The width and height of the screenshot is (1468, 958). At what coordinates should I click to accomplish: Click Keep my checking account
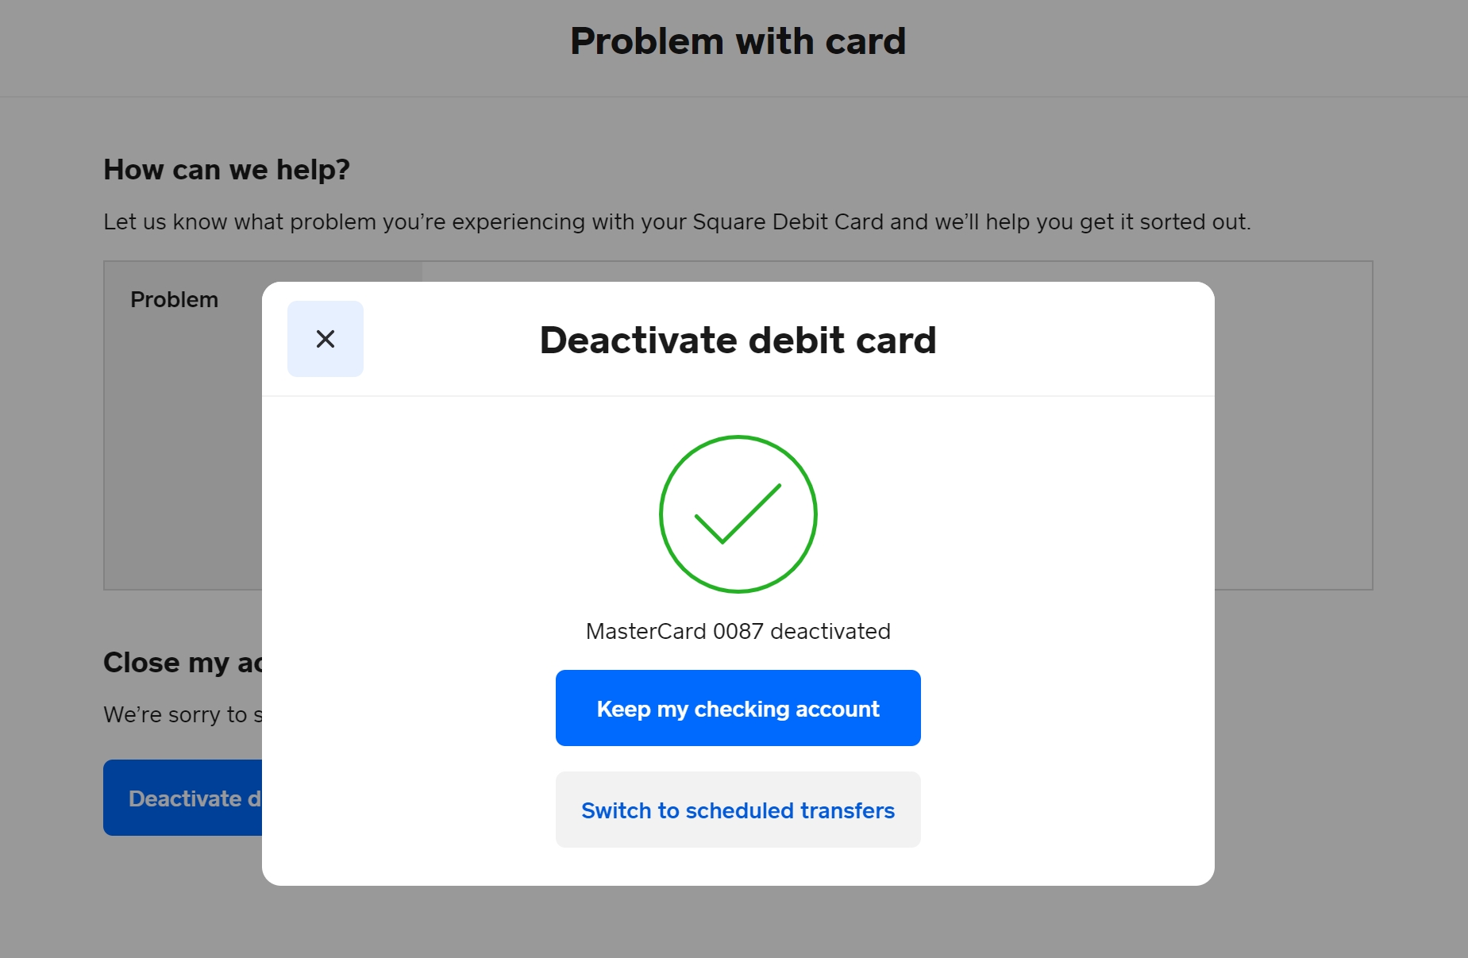click(738, 708)
